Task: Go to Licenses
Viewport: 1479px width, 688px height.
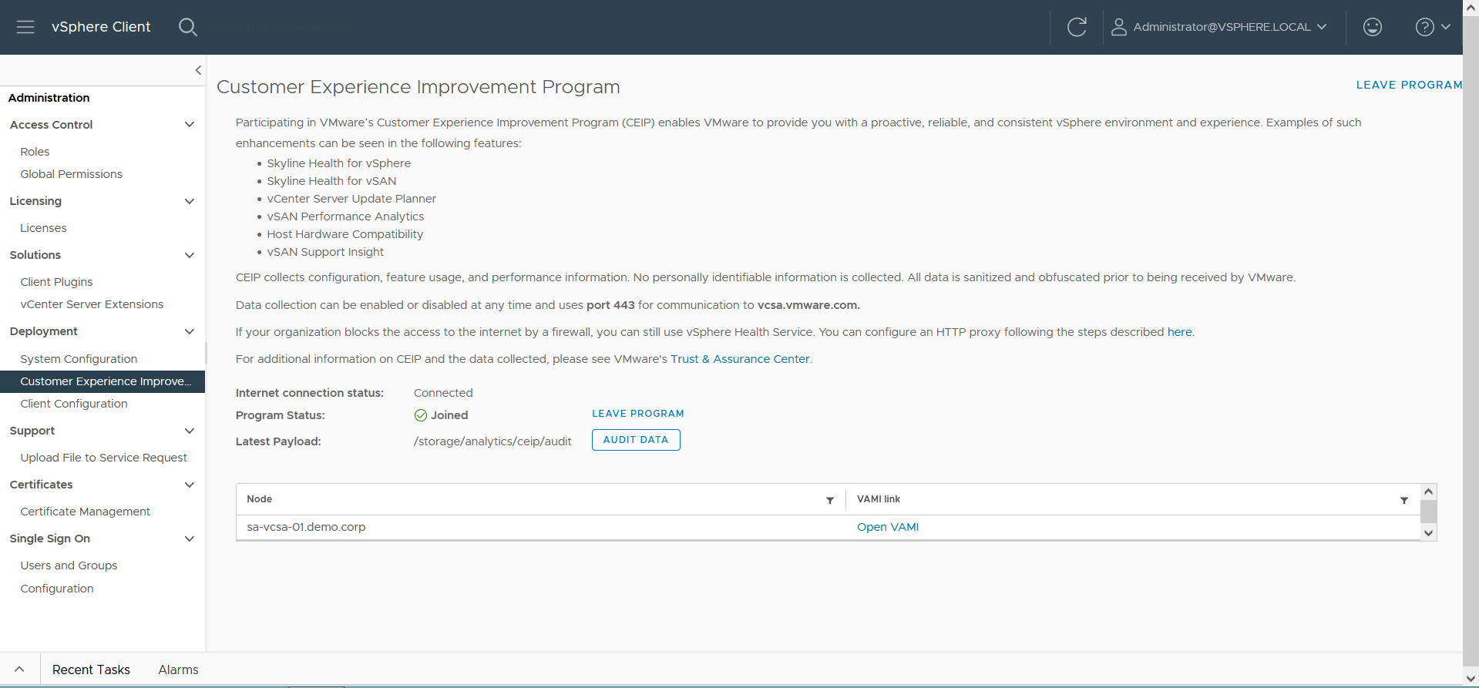Action: [x=43, y=228]
